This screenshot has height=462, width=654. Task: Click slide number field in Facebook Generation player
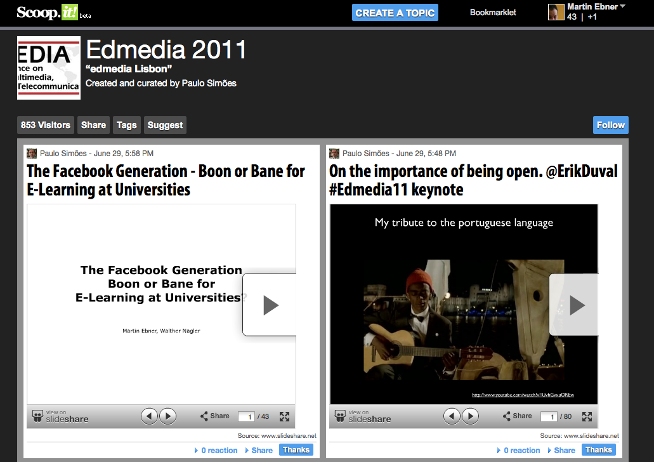246,417
